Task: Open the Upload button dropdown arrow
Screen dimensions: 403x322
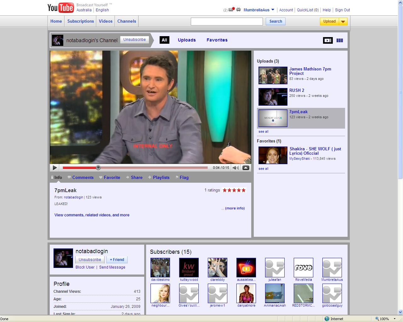Action: coord(343,21)
